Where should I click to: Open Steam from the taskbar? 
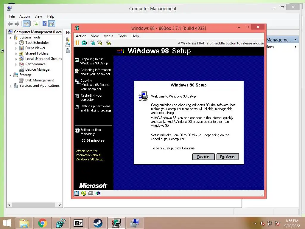[x=98, y=223]
